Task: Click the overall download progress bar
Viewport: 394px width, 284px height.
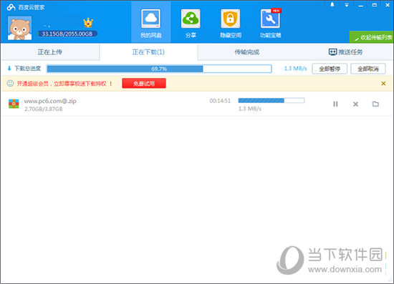Action: 159,69
